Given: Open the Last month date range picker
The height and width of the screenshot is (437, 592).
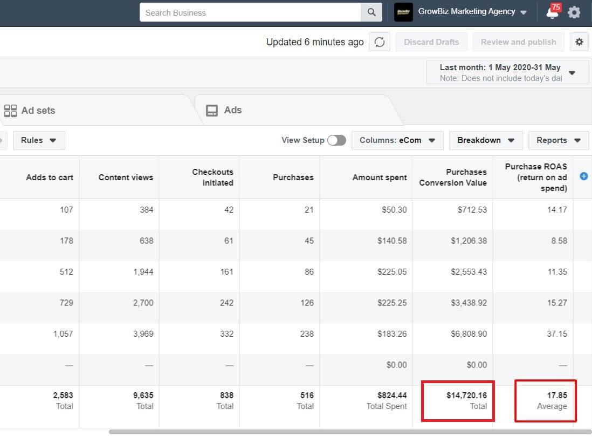Looking at the screenshot, I should [x=507, y=72].
